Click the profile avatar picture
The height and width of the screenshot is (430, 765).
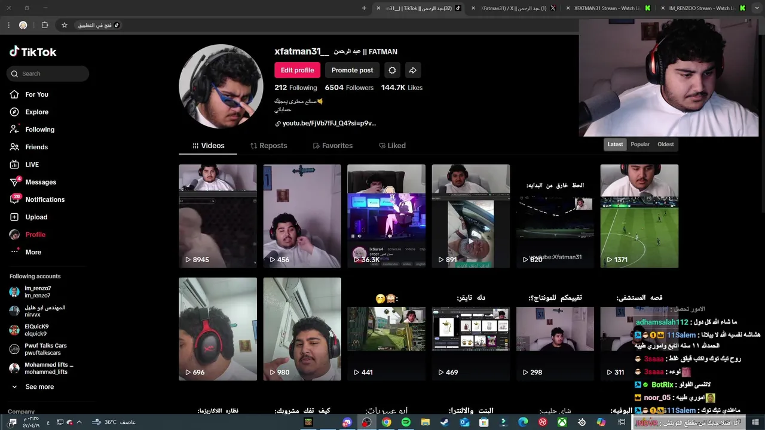click(x=221, y=86)
